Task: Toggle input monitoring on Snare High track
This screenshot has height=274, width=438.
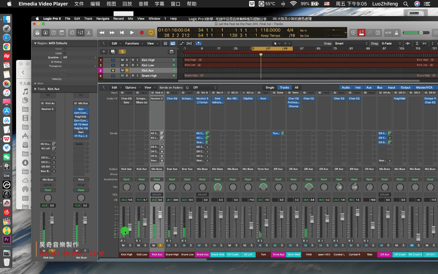Action: click(138, 75)
